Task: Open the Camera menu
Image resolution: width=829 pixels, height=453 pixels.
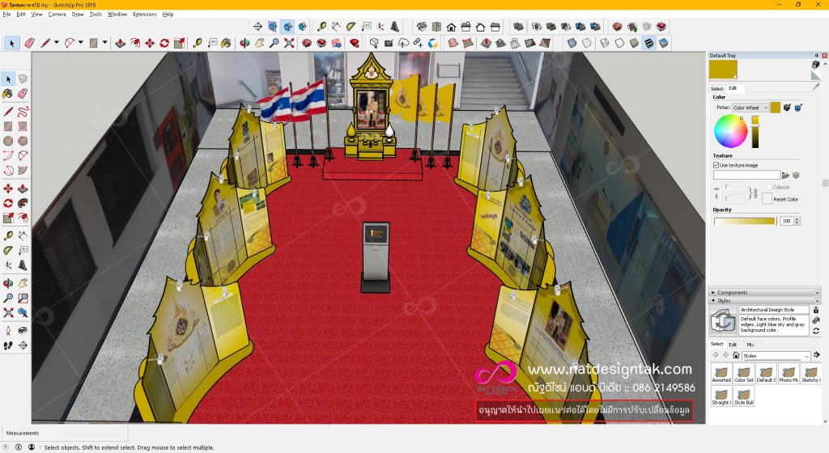Action: (x=57, y=14)
